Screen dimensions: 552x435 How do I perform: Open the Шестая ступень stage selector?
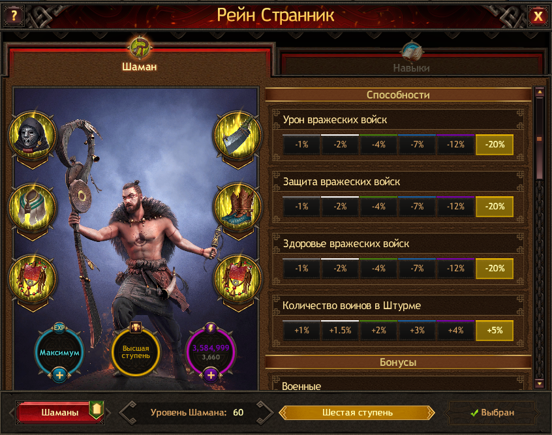pyautogui.click(x=357, y=412)
